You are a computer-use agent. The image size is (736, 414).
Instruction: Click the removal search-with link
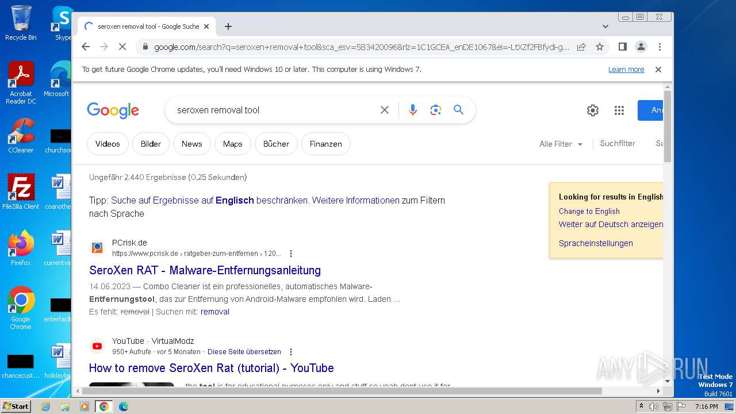215,312
